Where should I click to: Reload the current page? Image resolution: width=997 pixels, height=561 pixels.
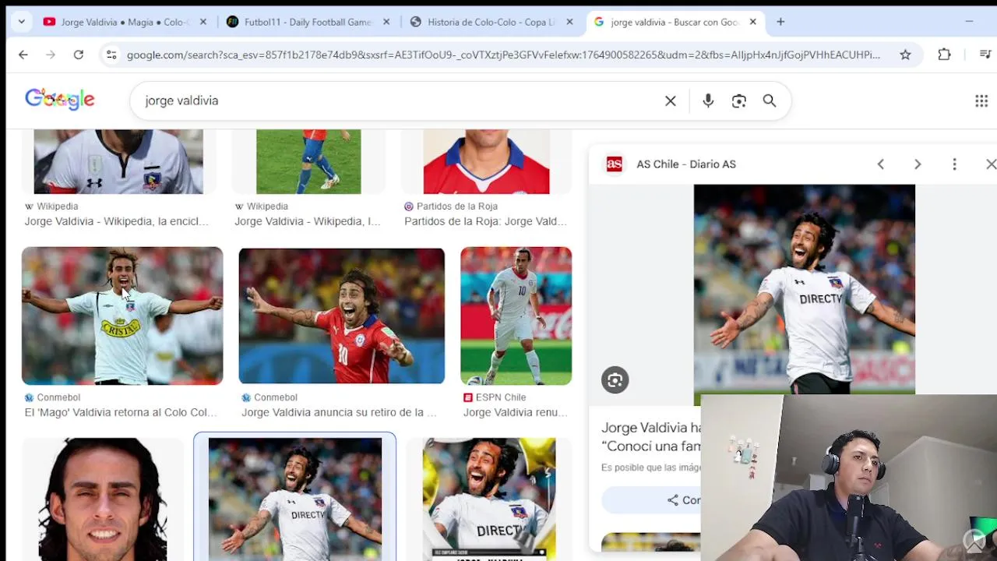pos(78,55)
